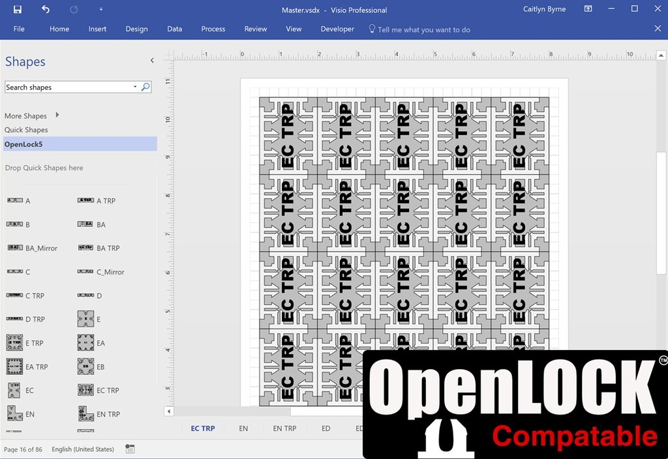
Task: Expand More Shapes submenu
Action: (31, 116)
